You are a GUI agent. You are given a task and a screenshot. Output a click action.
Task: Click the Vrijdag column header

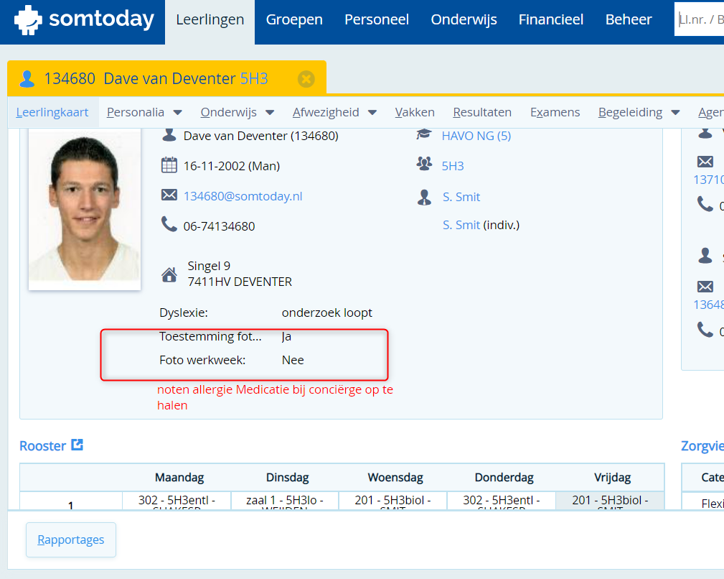tap(612, 477)
